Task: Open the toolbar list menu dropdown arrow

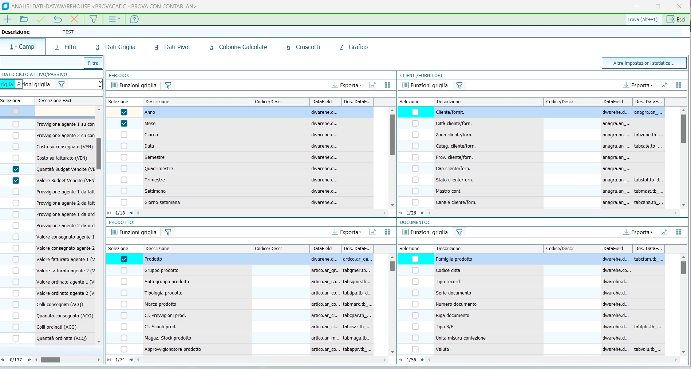Action: [x=119, y=20]
